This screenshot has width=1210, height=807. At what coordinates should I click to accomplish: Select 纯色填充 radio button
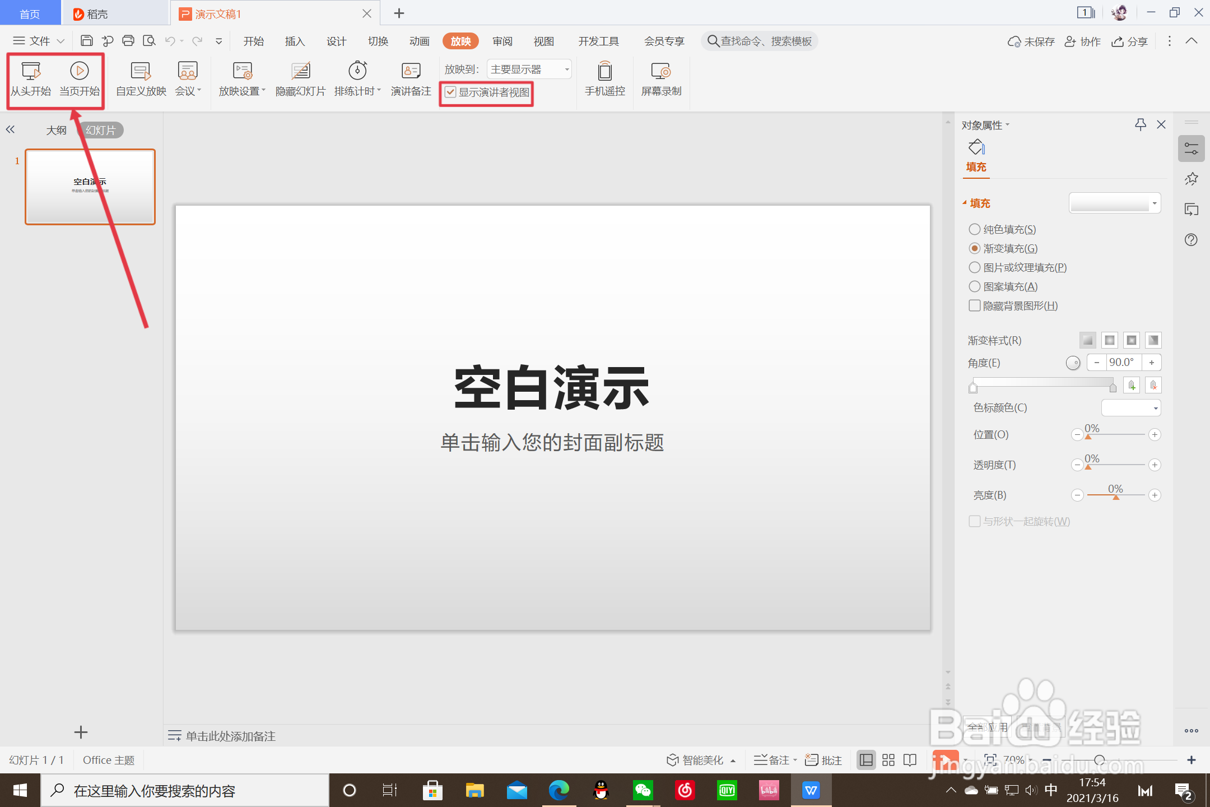(975, 229)
